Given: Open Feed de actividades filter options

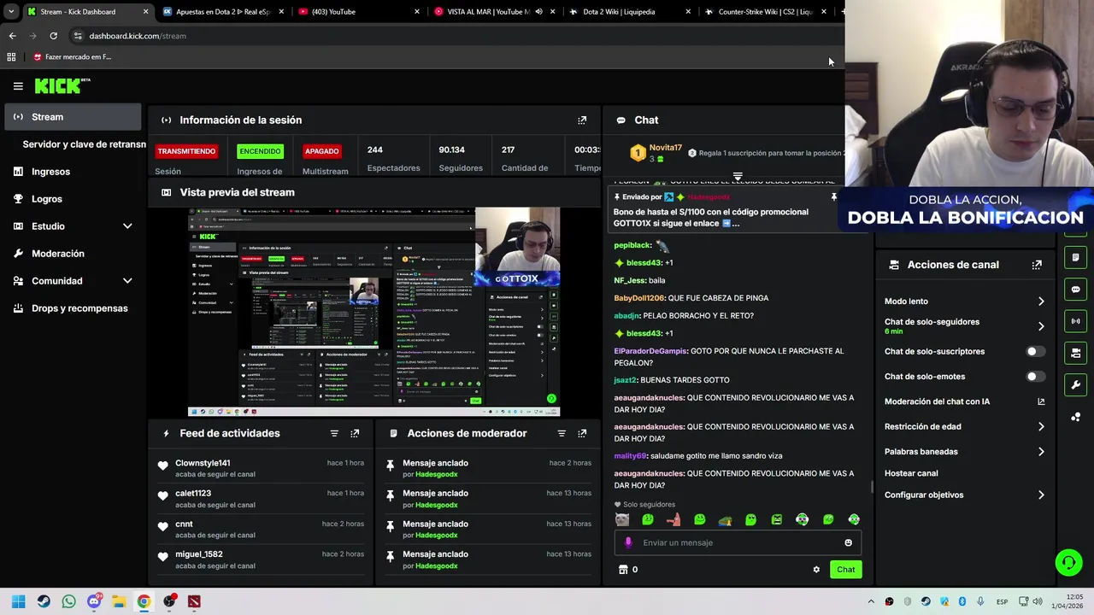Looking at the screenshot, I should (x=334, y=433).
